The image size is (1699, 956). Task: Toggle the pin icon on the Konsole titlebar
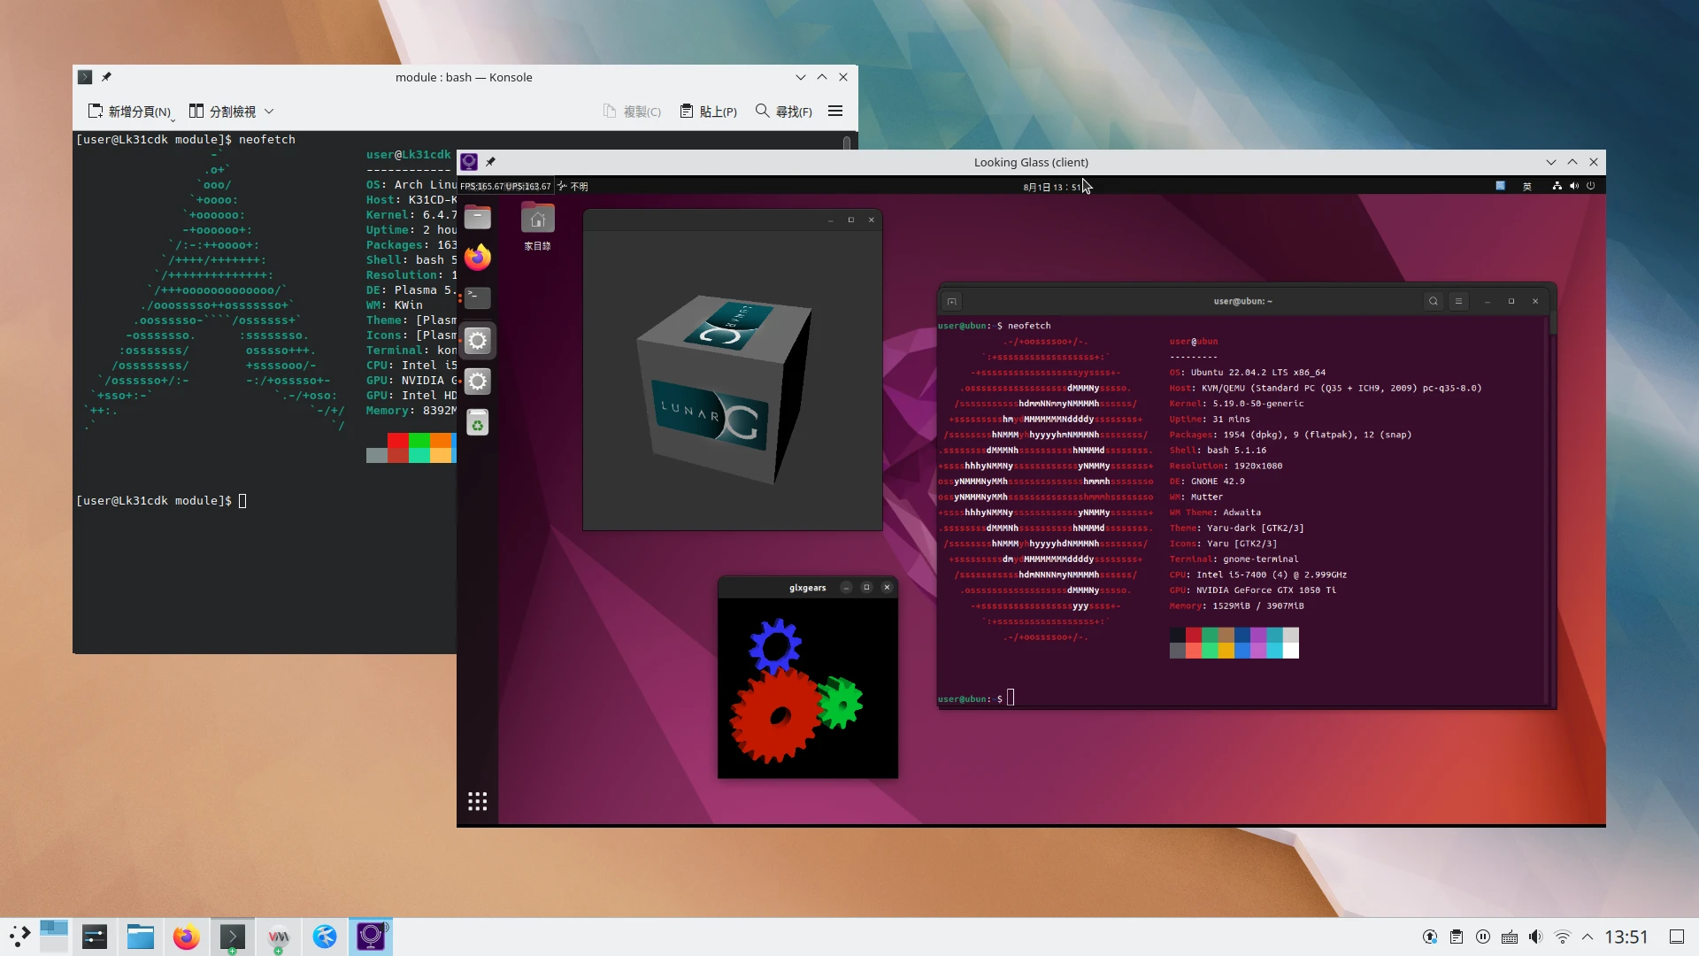tap(106, 77)
